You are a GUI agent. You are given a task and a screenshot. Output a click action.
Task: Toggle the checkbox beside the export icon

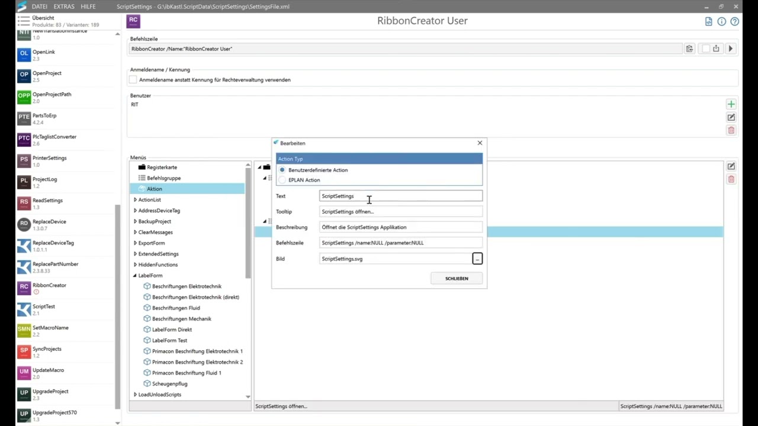click(x=705, y=49)
